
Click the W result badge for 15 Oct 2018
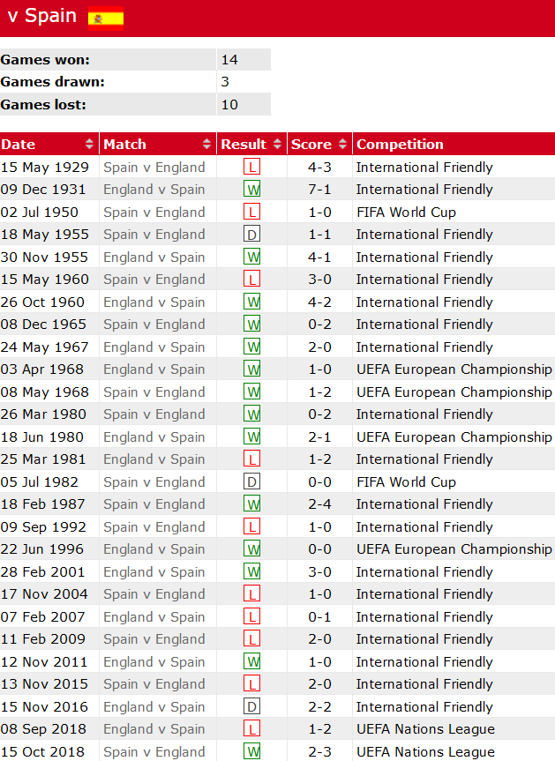point(252,752)
